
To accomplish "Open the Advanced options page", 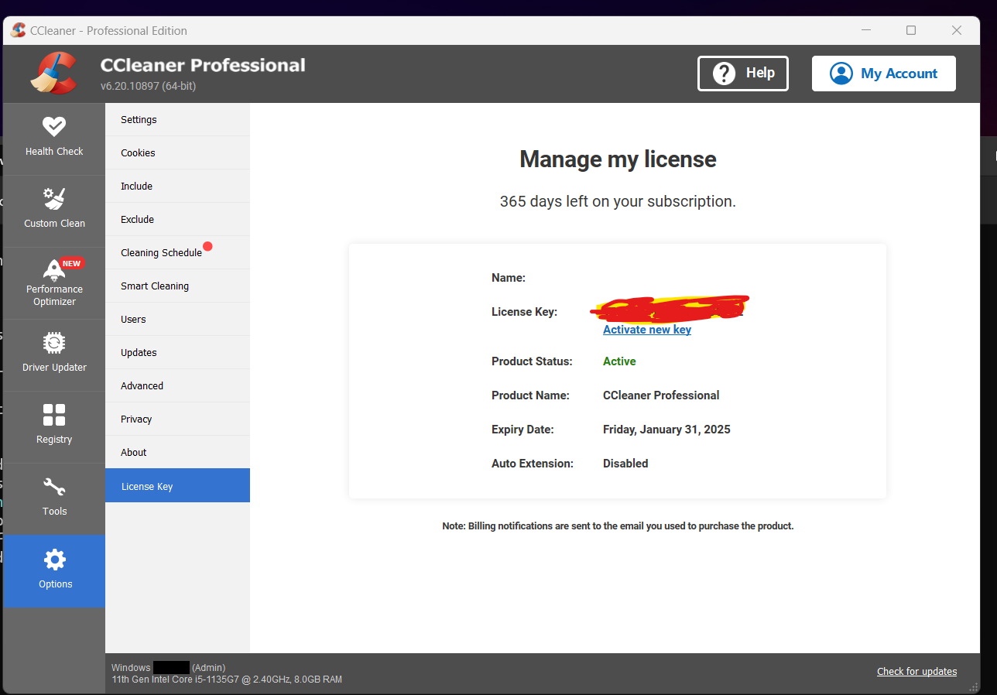I will (x=142, y=386).
